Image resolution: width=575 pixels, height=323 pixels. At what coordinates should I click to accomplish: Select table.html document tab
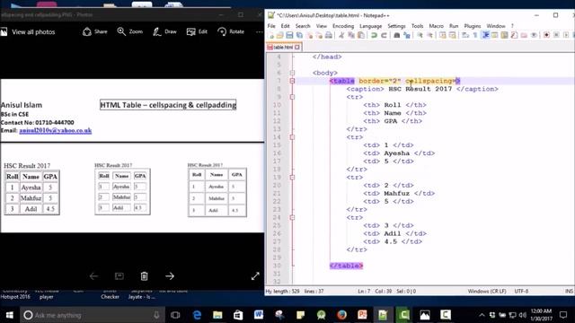coord(284,48)
